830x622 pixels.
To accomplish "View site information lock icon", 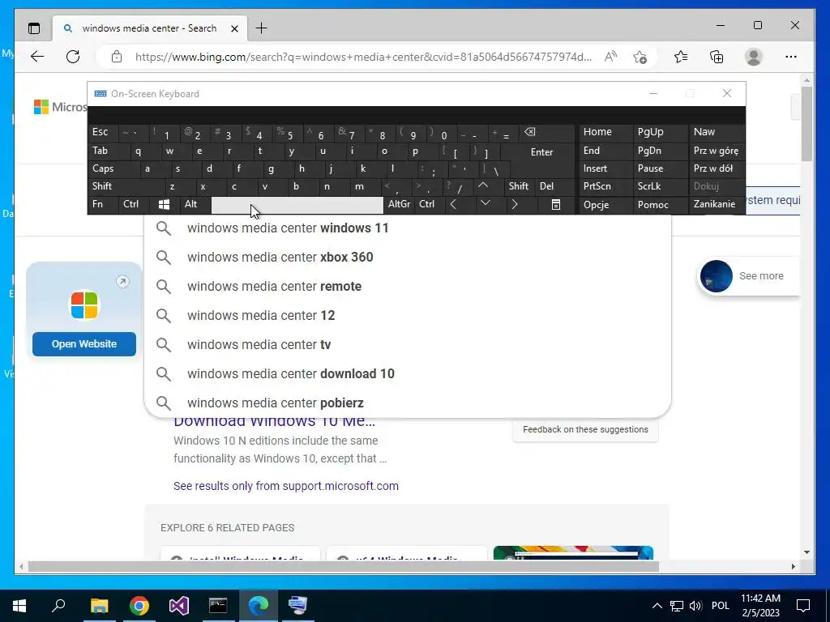I will pos(117,57).
